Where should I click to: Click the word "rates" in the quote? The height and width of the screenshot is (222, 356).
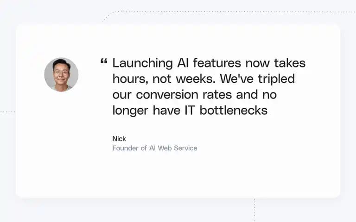pos(217,95)
